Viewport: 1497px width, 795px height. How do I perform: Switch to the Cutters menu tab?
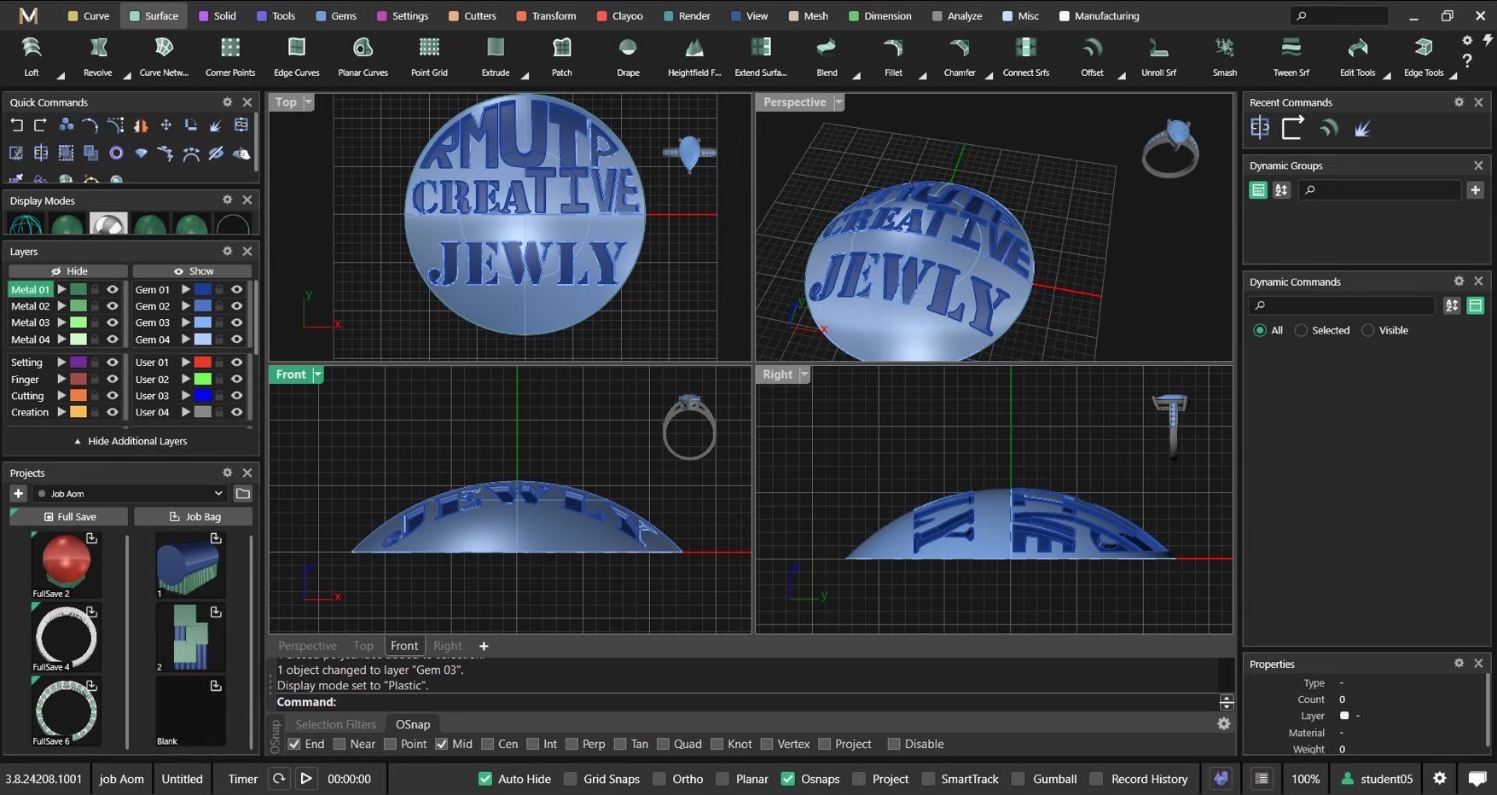(472, 15)
